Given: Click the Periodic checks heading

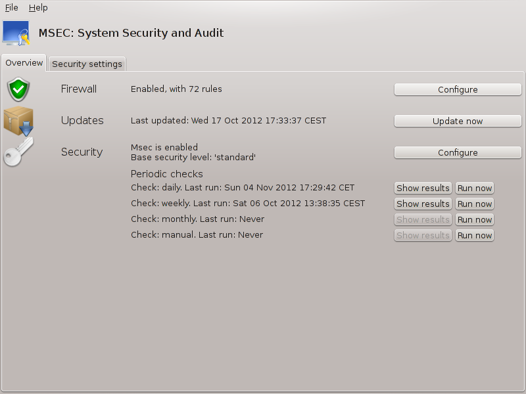Looking at the screenshot, I should [x=167, y=174].
